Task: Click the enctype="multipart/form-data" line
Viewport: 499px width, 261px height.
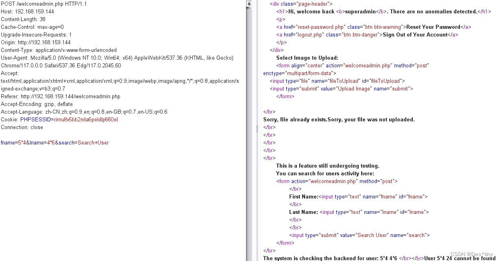Action: tap(300, 73)
